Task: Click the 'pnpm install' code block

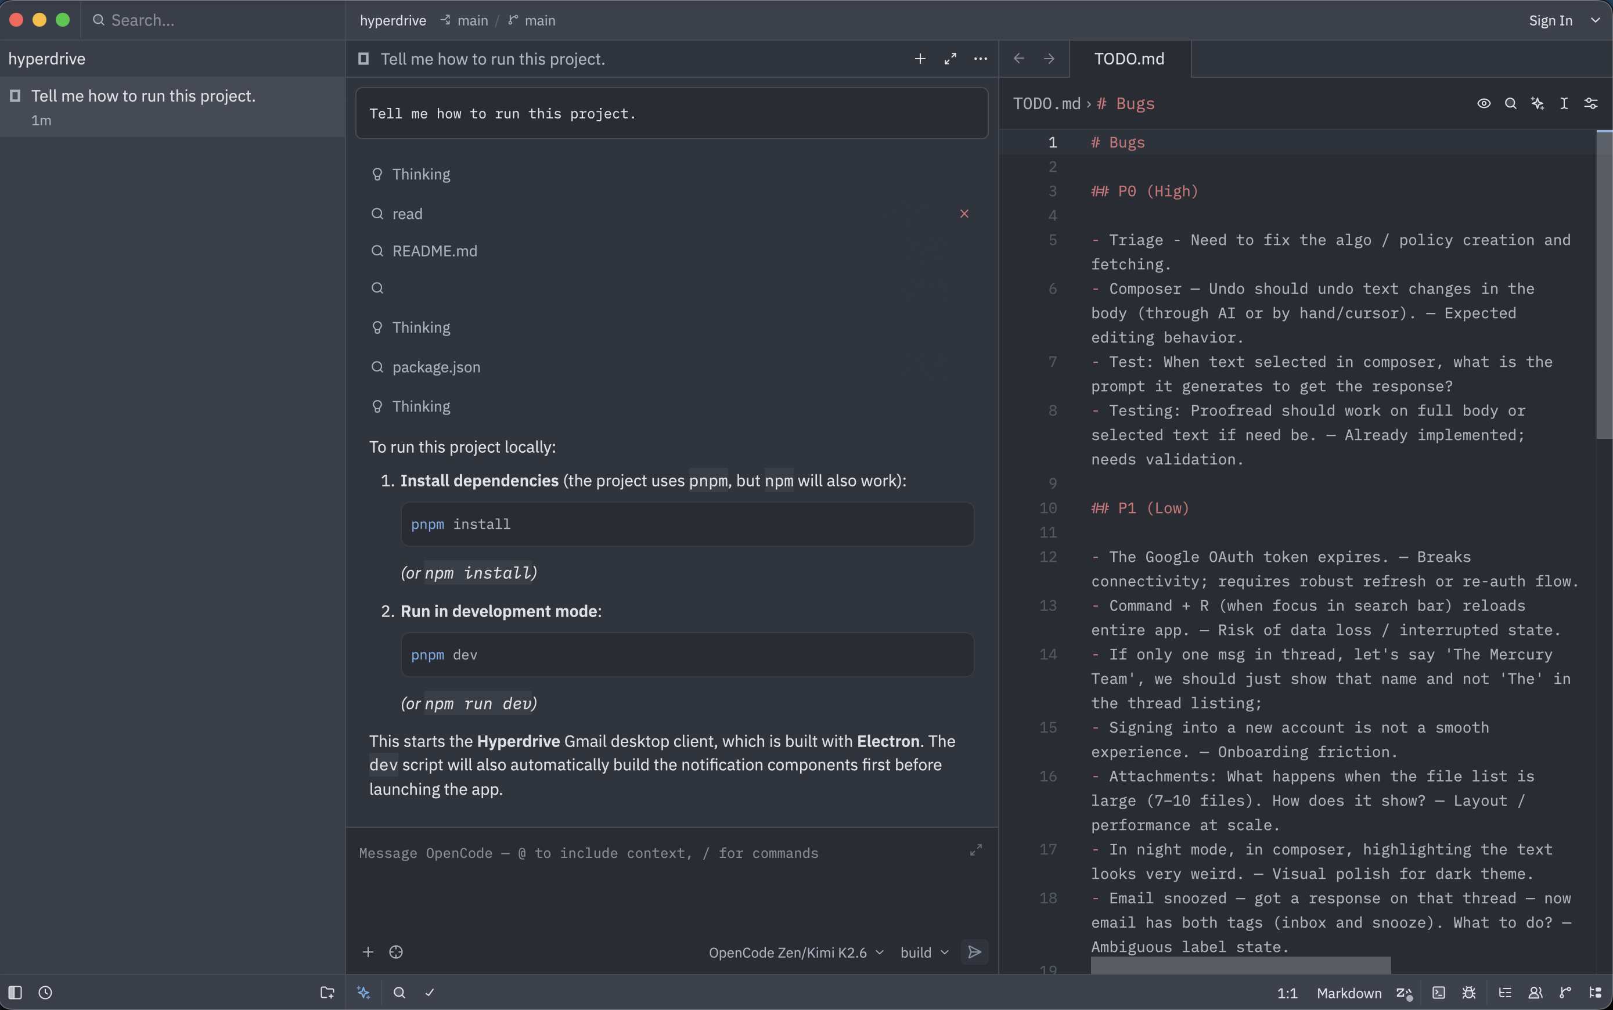Action: (687, 524)
